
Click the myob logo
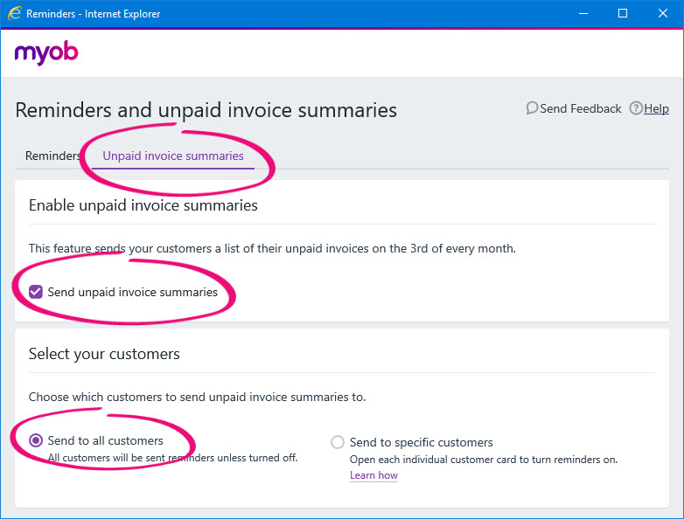point(46,53)
